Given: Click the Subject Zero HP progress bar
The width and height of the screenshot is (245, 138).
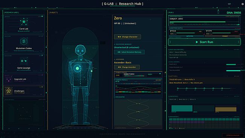Looking at the screenshot, I should [204, 22].
